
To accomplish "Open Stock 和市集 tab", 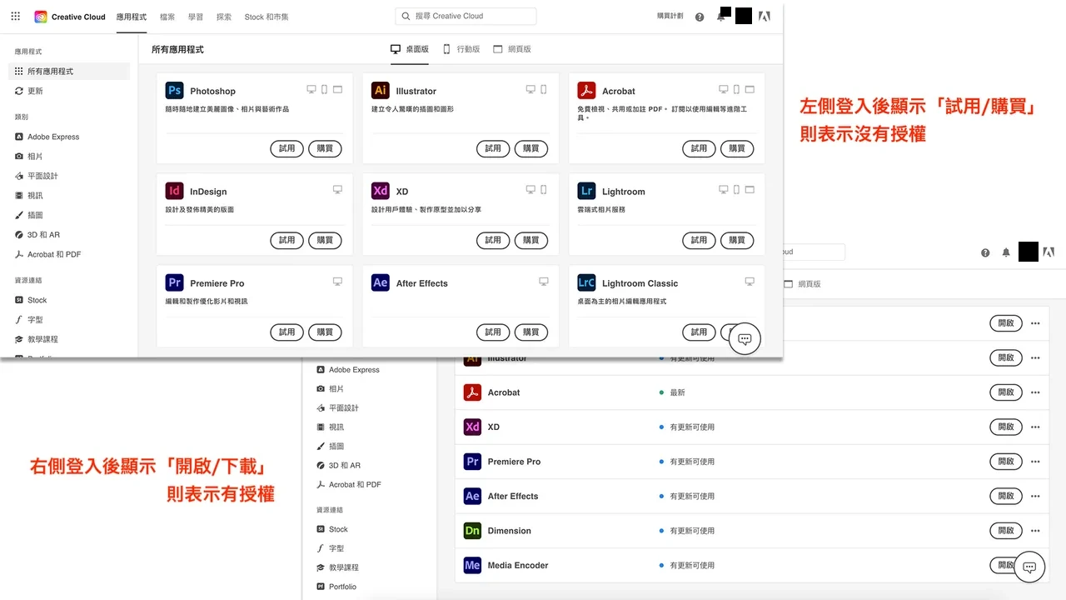I will click(266, 17).
